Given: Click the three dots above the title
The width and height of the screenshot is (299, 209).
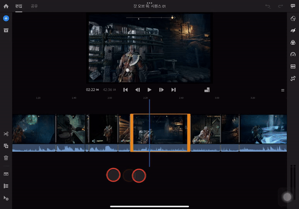Looking at the screenshot, I should pyautogui.click(x=149, y=3).
